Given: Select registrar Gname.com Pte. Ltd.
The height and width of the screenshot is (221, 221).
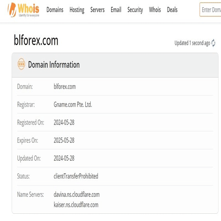Looking at the screenshot, I should [x=73, y=105].
